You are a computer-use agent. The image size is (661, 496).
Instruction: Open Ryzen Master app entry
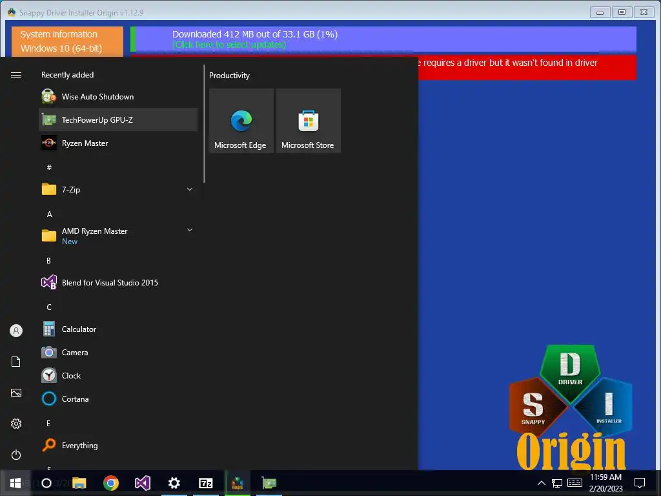coord(118,143)
